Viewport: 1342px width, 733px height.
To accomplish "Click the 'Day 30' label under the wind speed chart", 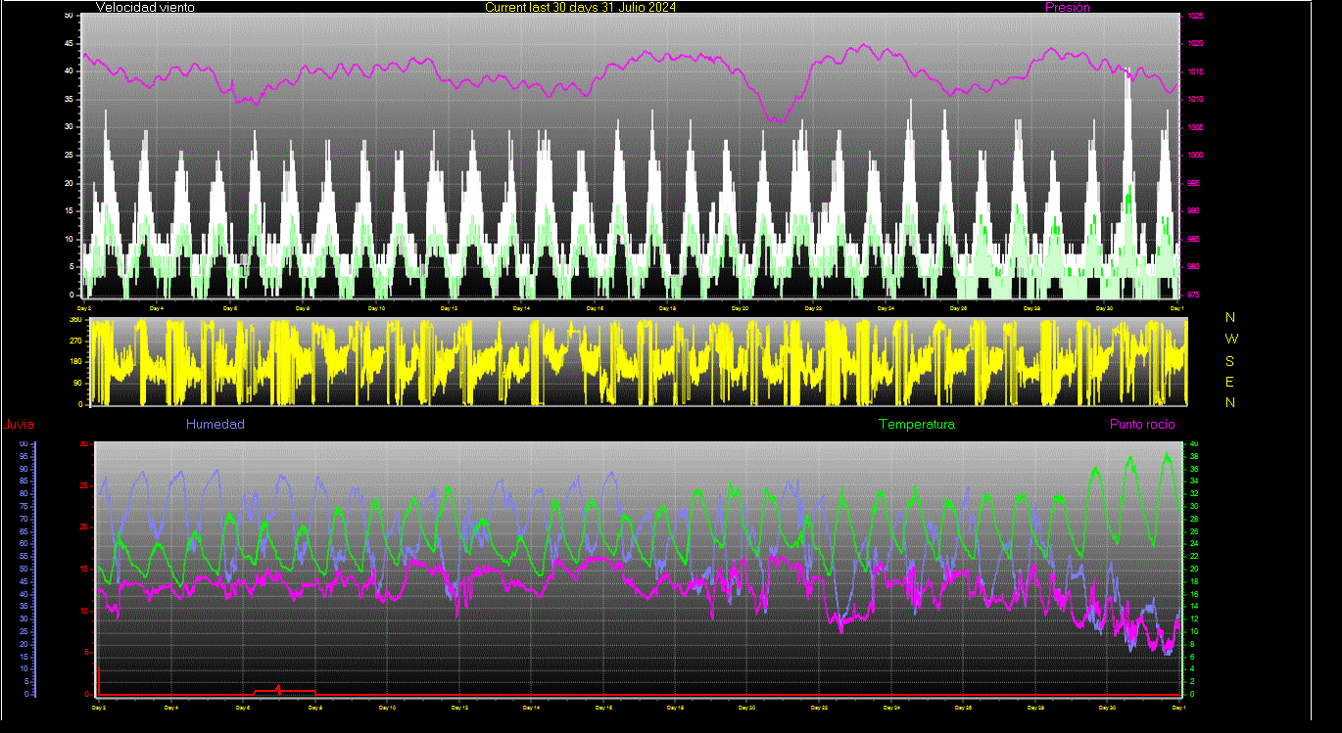I will click(x=1104, y=308).
